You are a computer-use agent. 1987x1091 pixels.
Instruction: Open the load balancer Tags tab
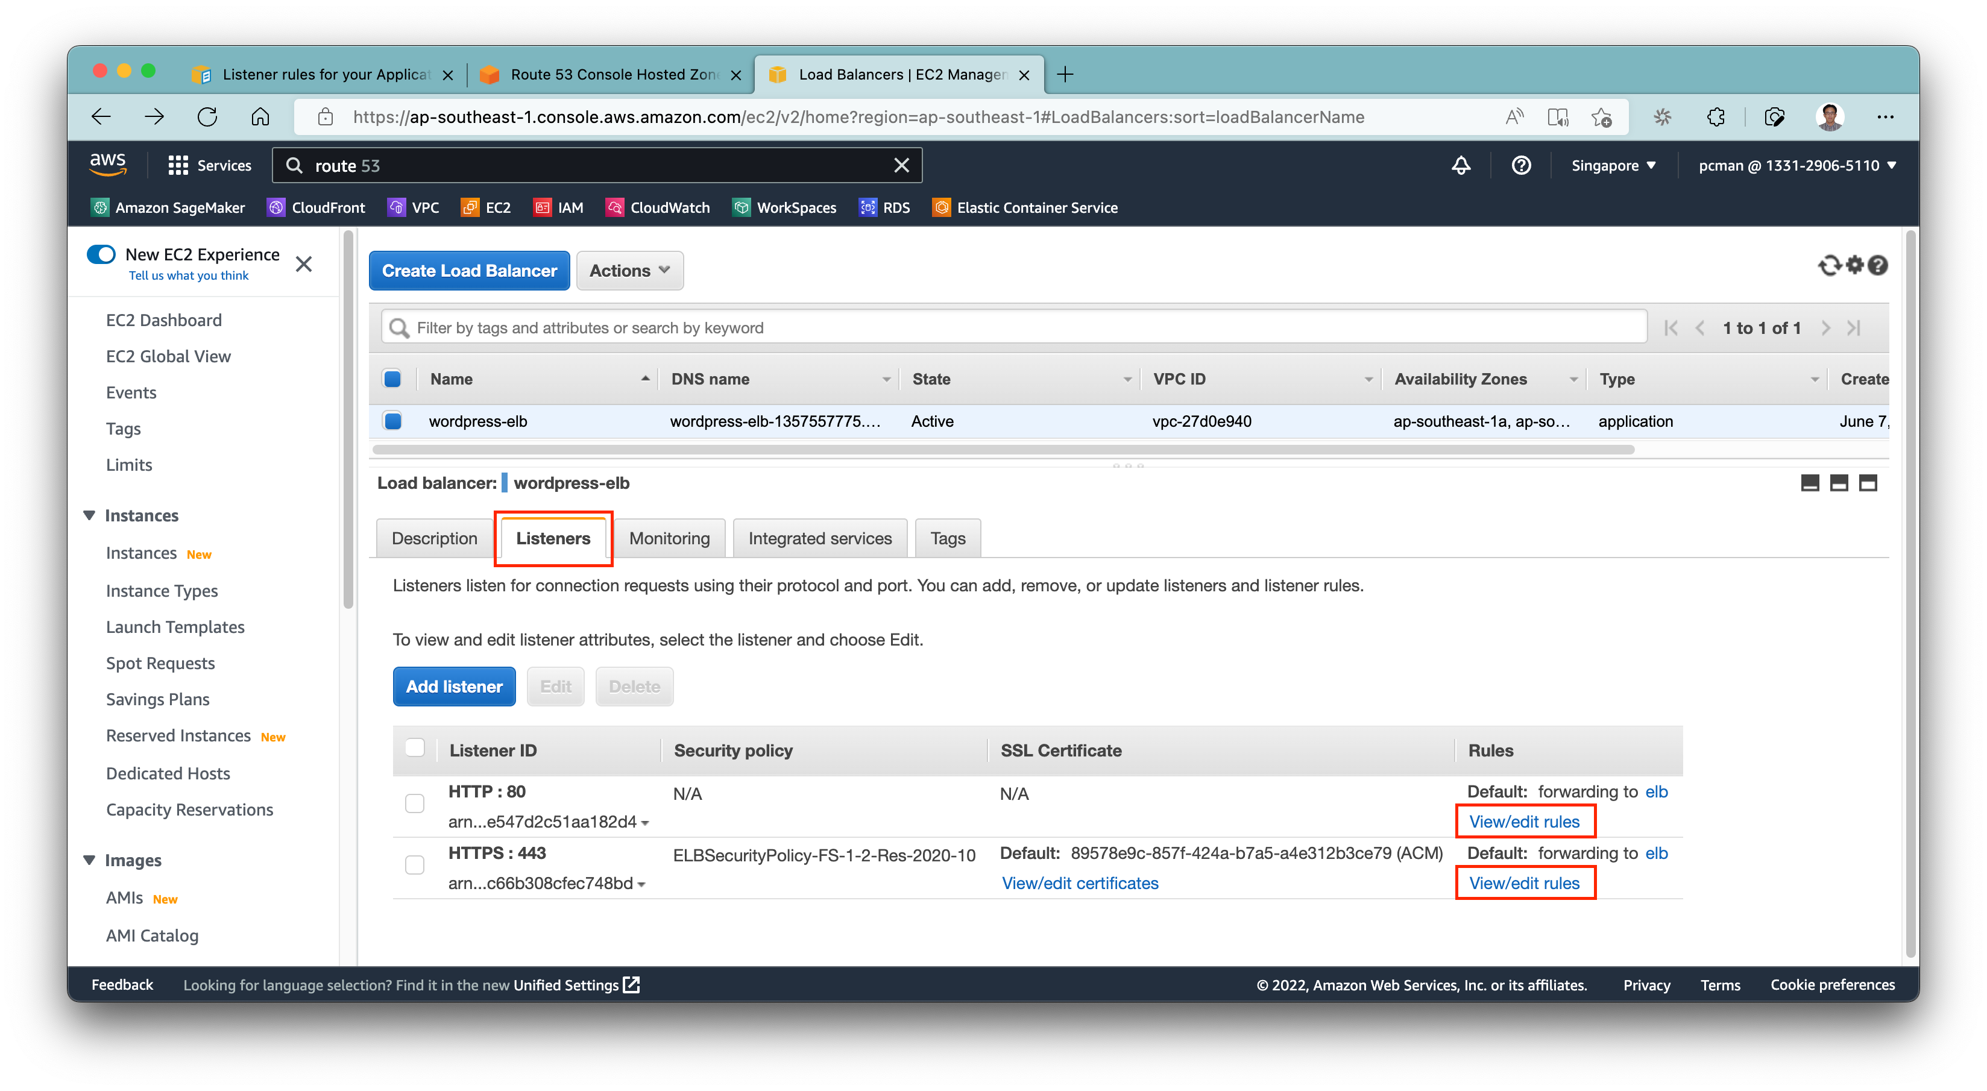pyautogui.click(x=948, y=538)
